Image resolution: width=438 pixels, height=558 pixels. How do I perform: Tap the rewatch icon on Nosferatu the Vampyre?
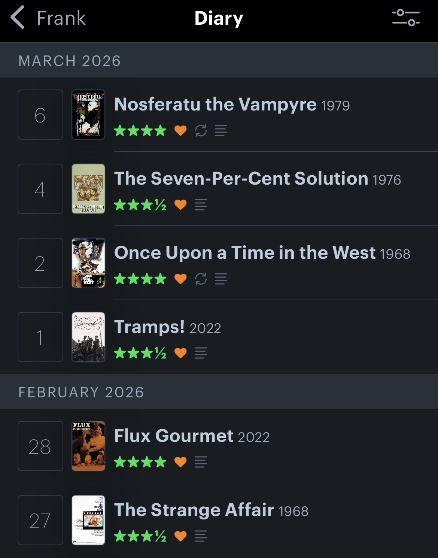click(x=201, y=131)
